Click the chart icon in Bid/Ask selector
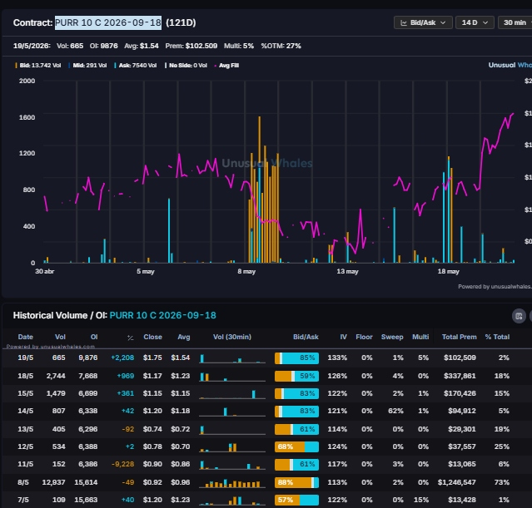Viewport: 532px width, 508px height. (404, 22)
